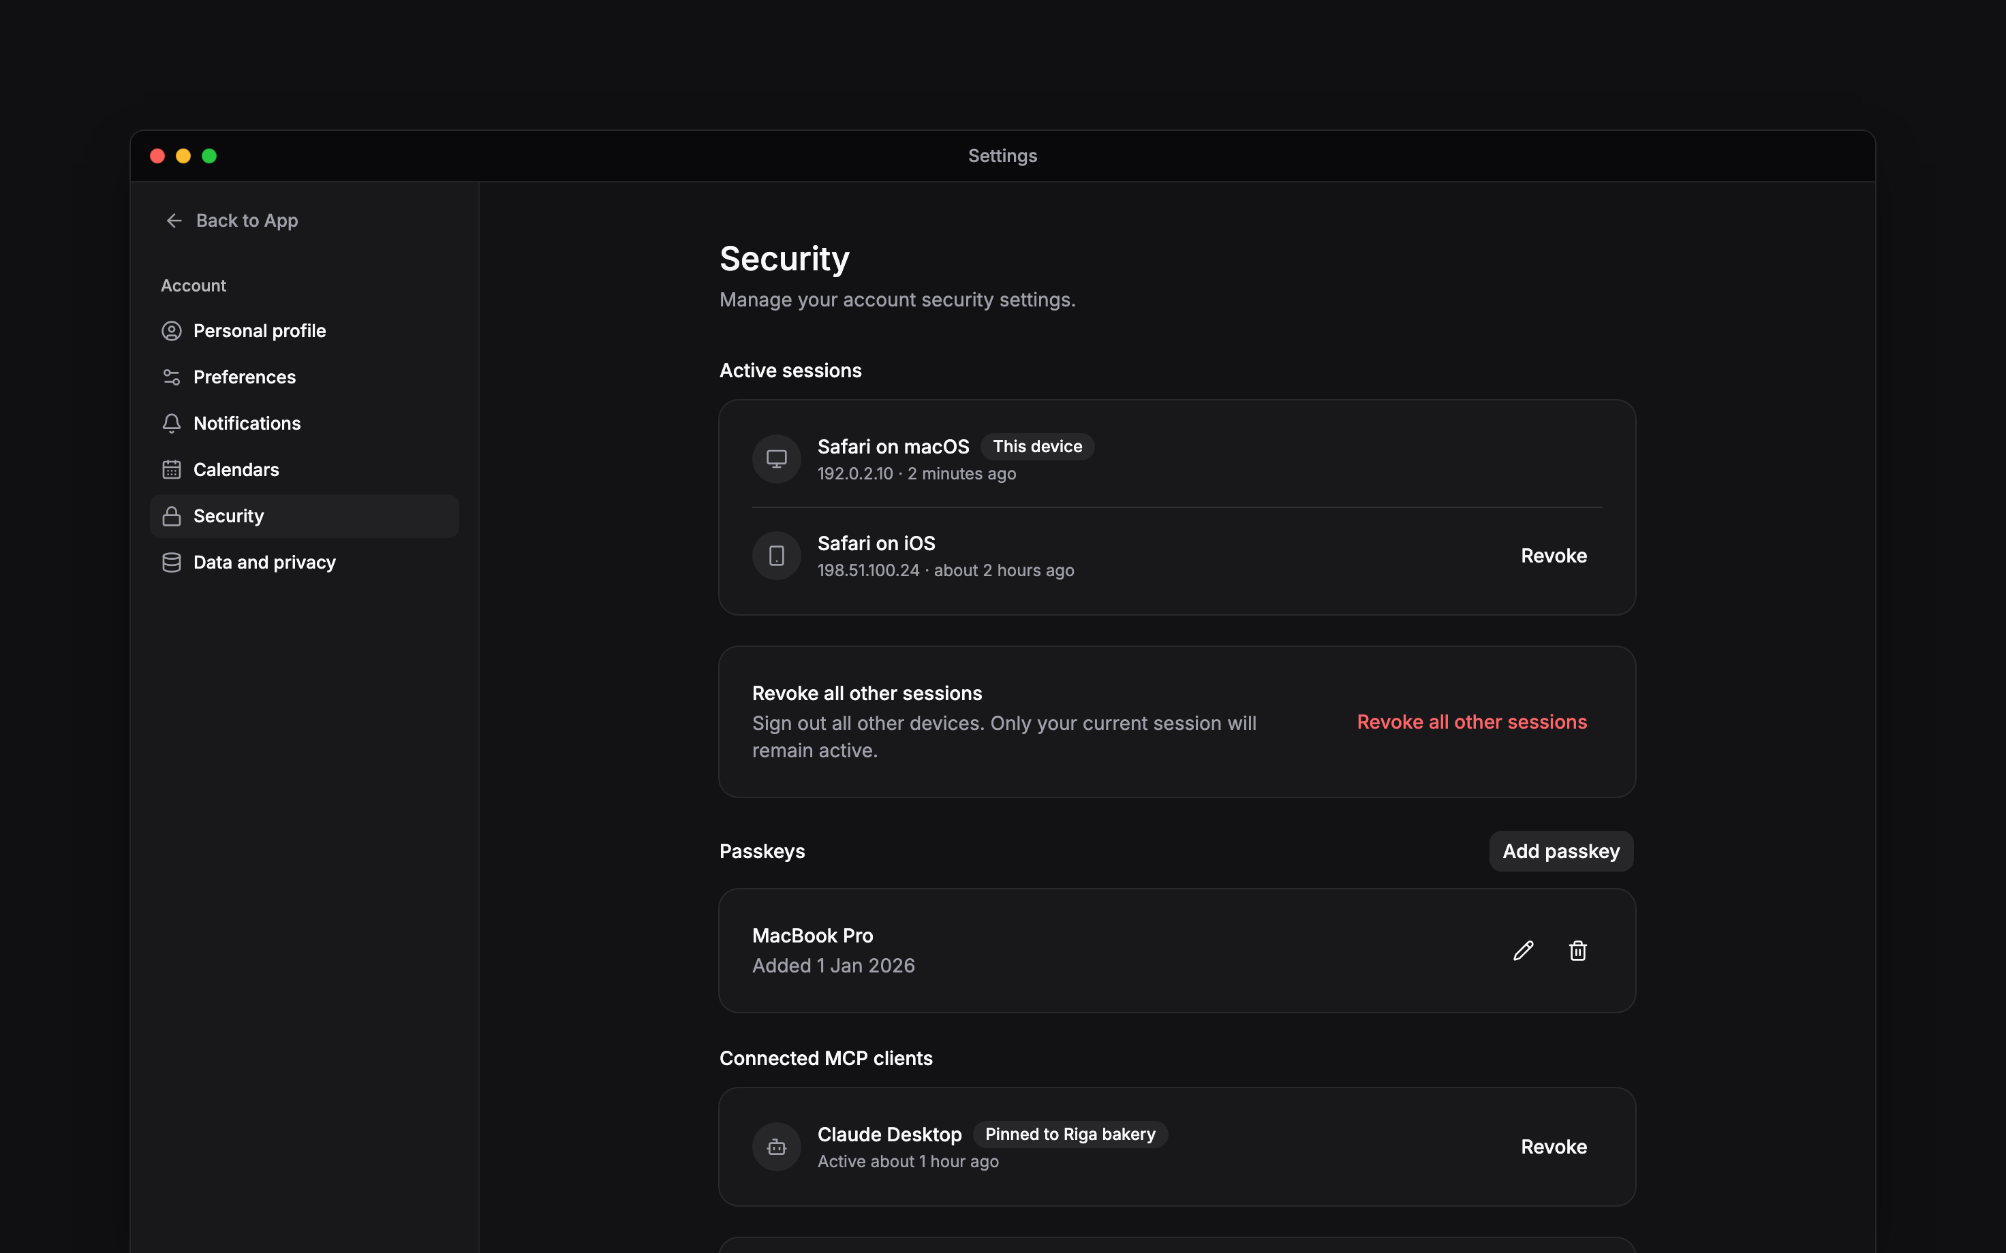Image resolution: width=2006 pixels, height=1253 pixels.
Task: Open the Preferences settings page
Action: click(304, 377)
